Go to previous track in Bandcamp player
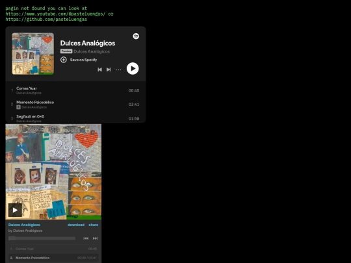The height and width of the screenshot is (263, 351). (x=86, y=238)
